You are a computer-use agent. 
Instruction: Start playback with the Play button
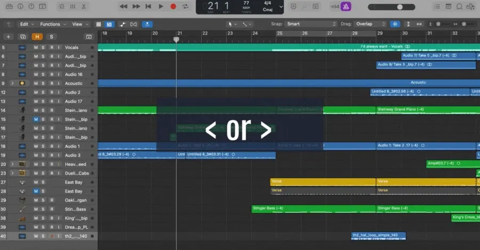coord(161,6)
